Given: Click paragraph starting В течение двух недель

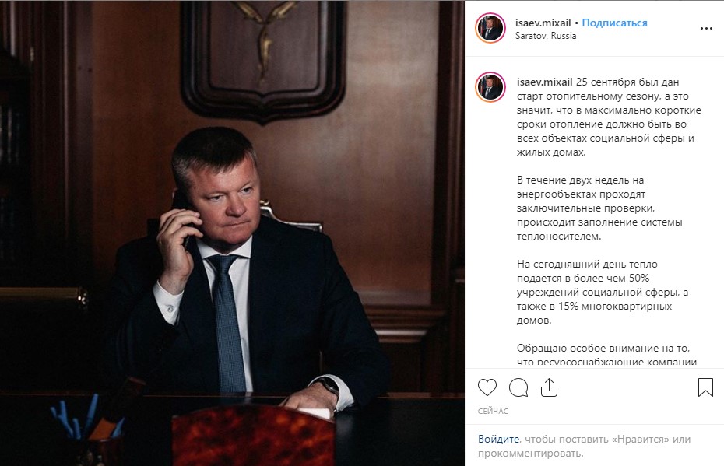Looking at the screenshot, I should click(599, 208).
